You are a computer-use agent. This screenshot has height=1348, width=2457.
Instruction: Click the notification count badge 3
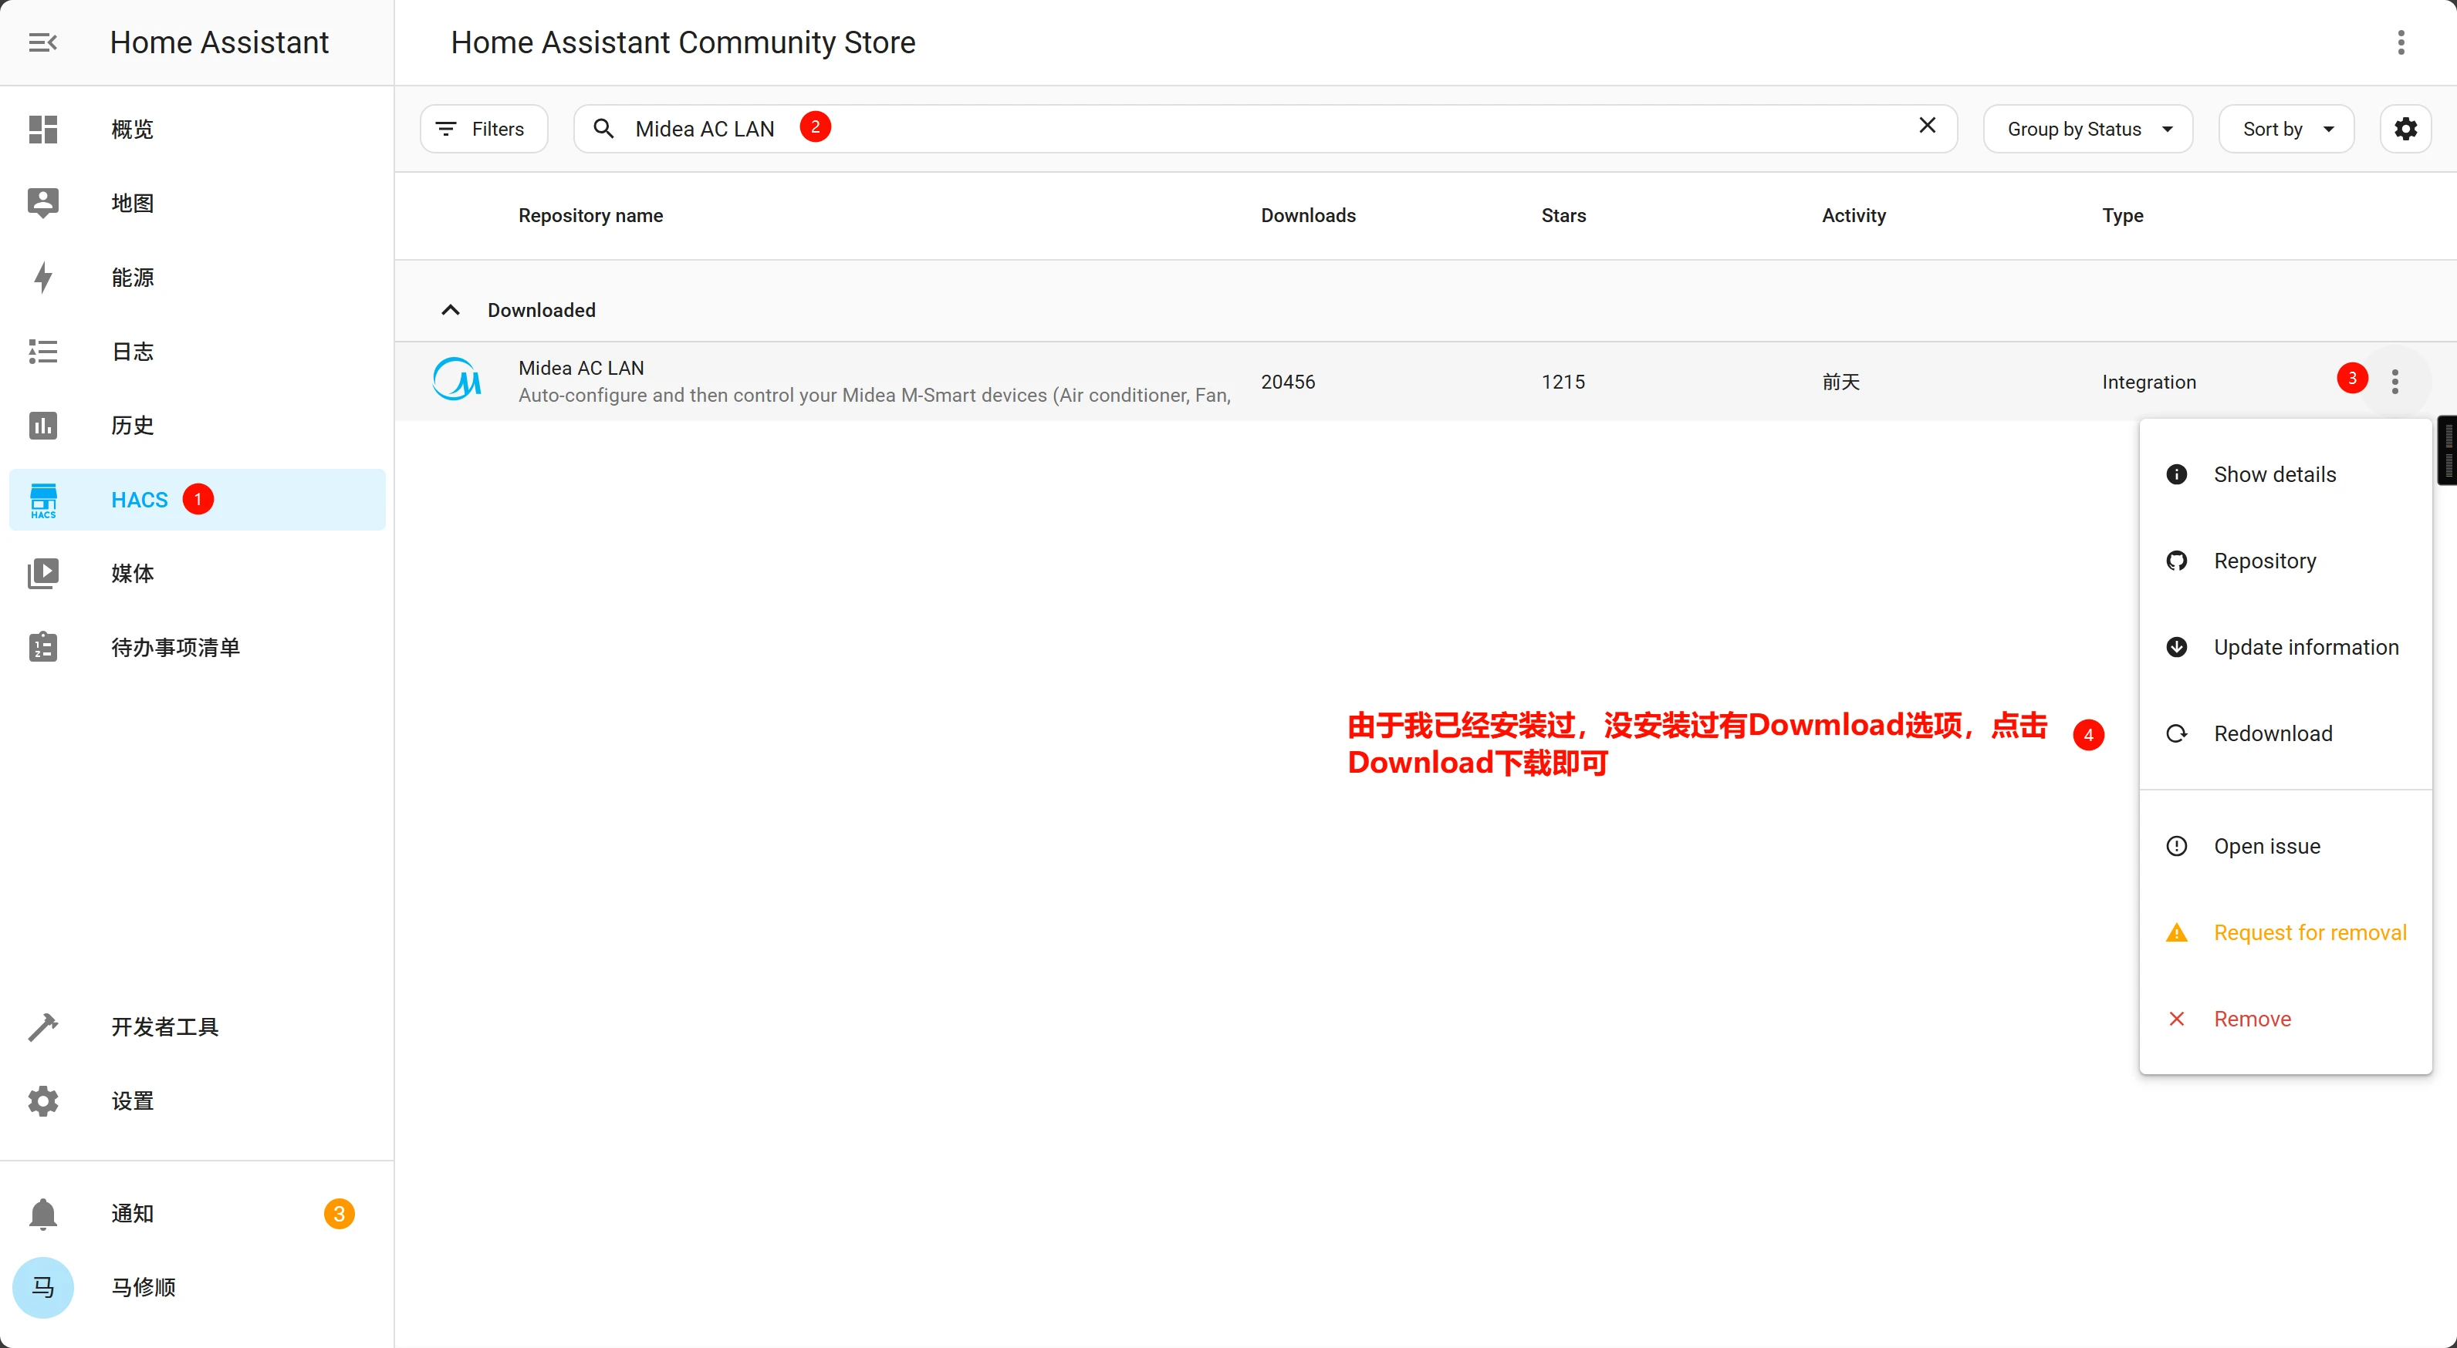pos(339,1214)
